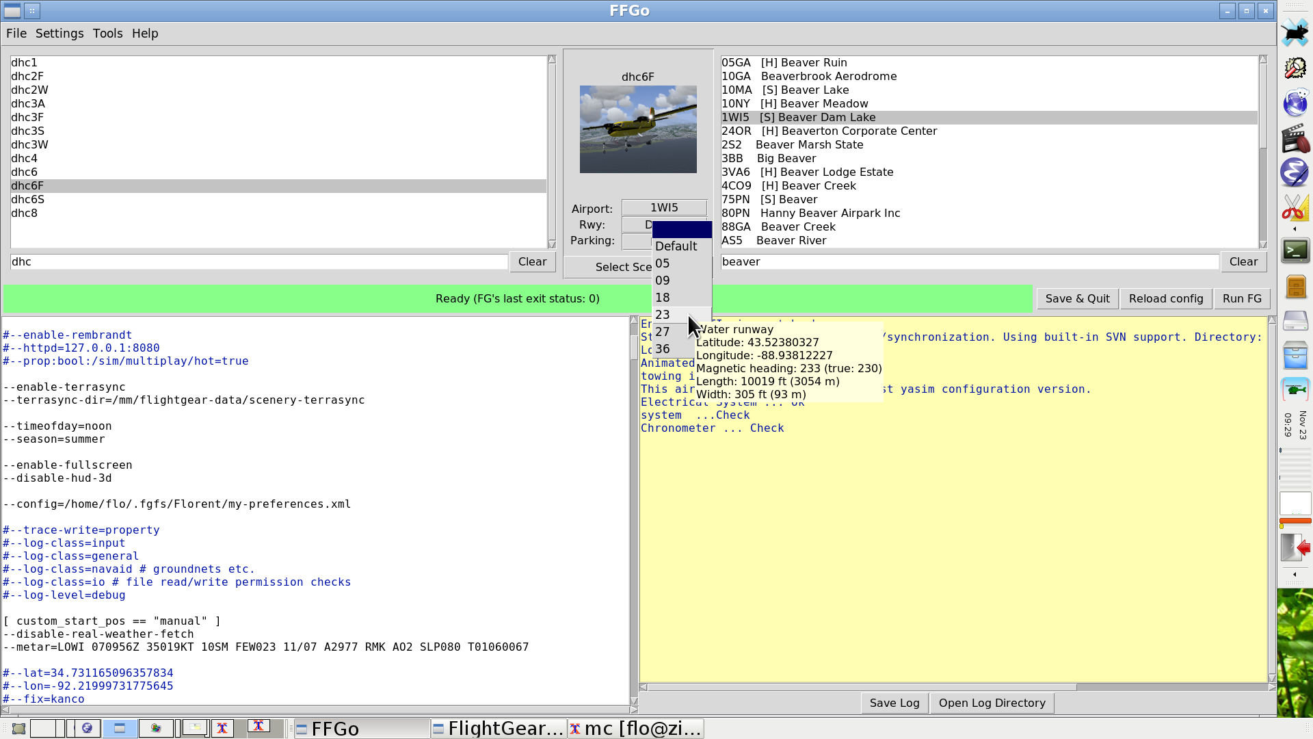This screenshot has height=739, width=1313.
Task: Click the stick button in FFGo title bar
Action: coord(32,11)
